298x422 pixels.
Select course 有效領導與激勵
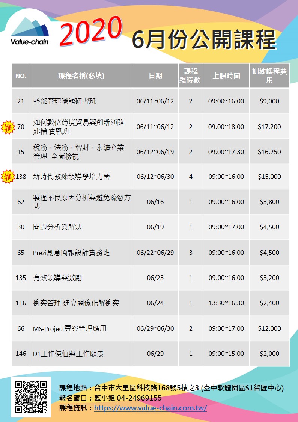point(57,277)
